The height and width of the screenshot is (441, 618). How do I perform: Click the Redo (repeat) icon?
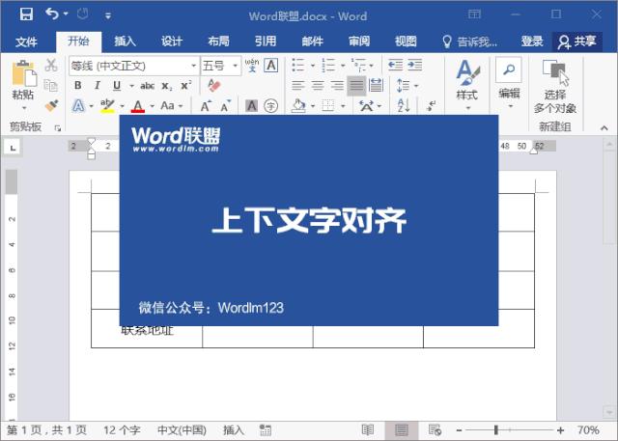tap(83, 14)
